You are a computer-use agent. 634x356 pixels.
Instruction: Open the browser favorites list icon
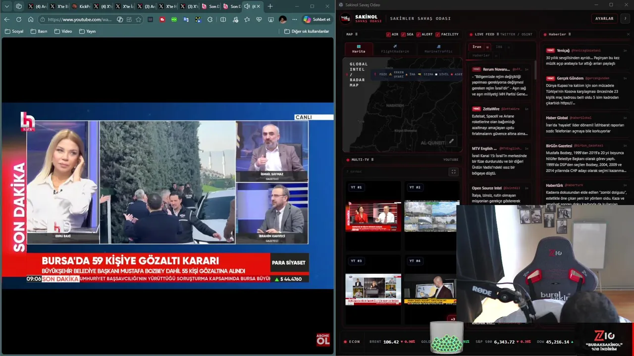(x=247, y=19)
